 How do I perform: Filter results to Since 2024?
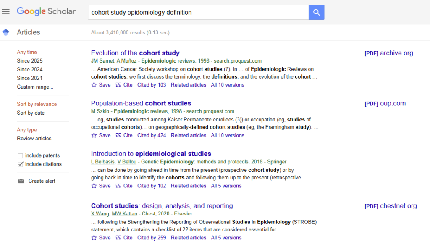click(29, 70)
